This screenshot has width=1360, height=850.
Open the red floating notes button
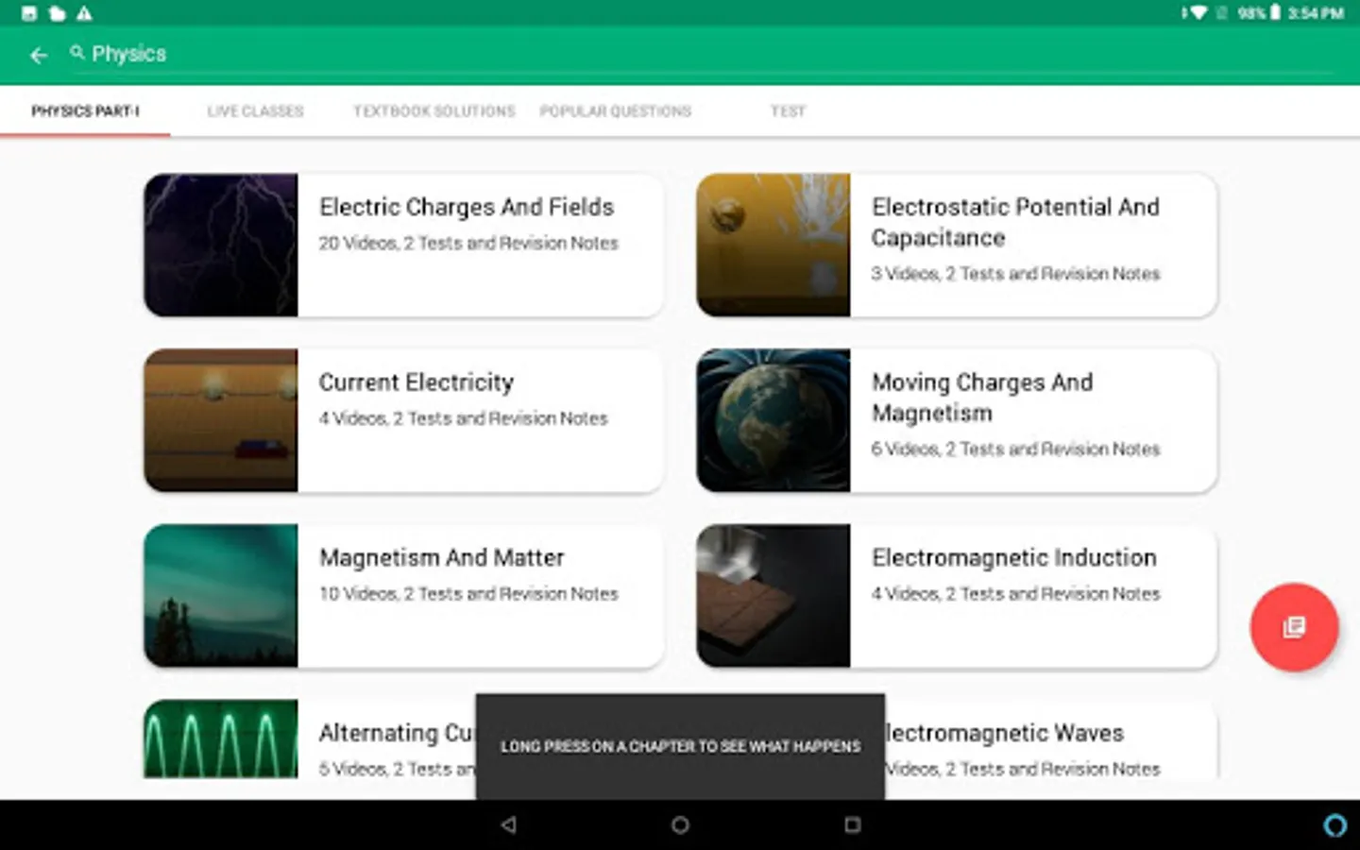point(1294,627)
